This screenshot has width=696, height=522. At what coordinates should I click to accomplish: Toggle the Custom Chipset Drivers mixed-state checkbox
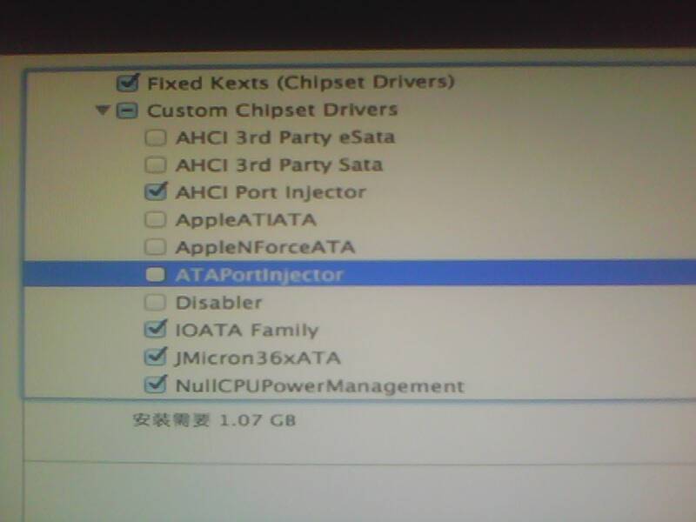point(128,110)
